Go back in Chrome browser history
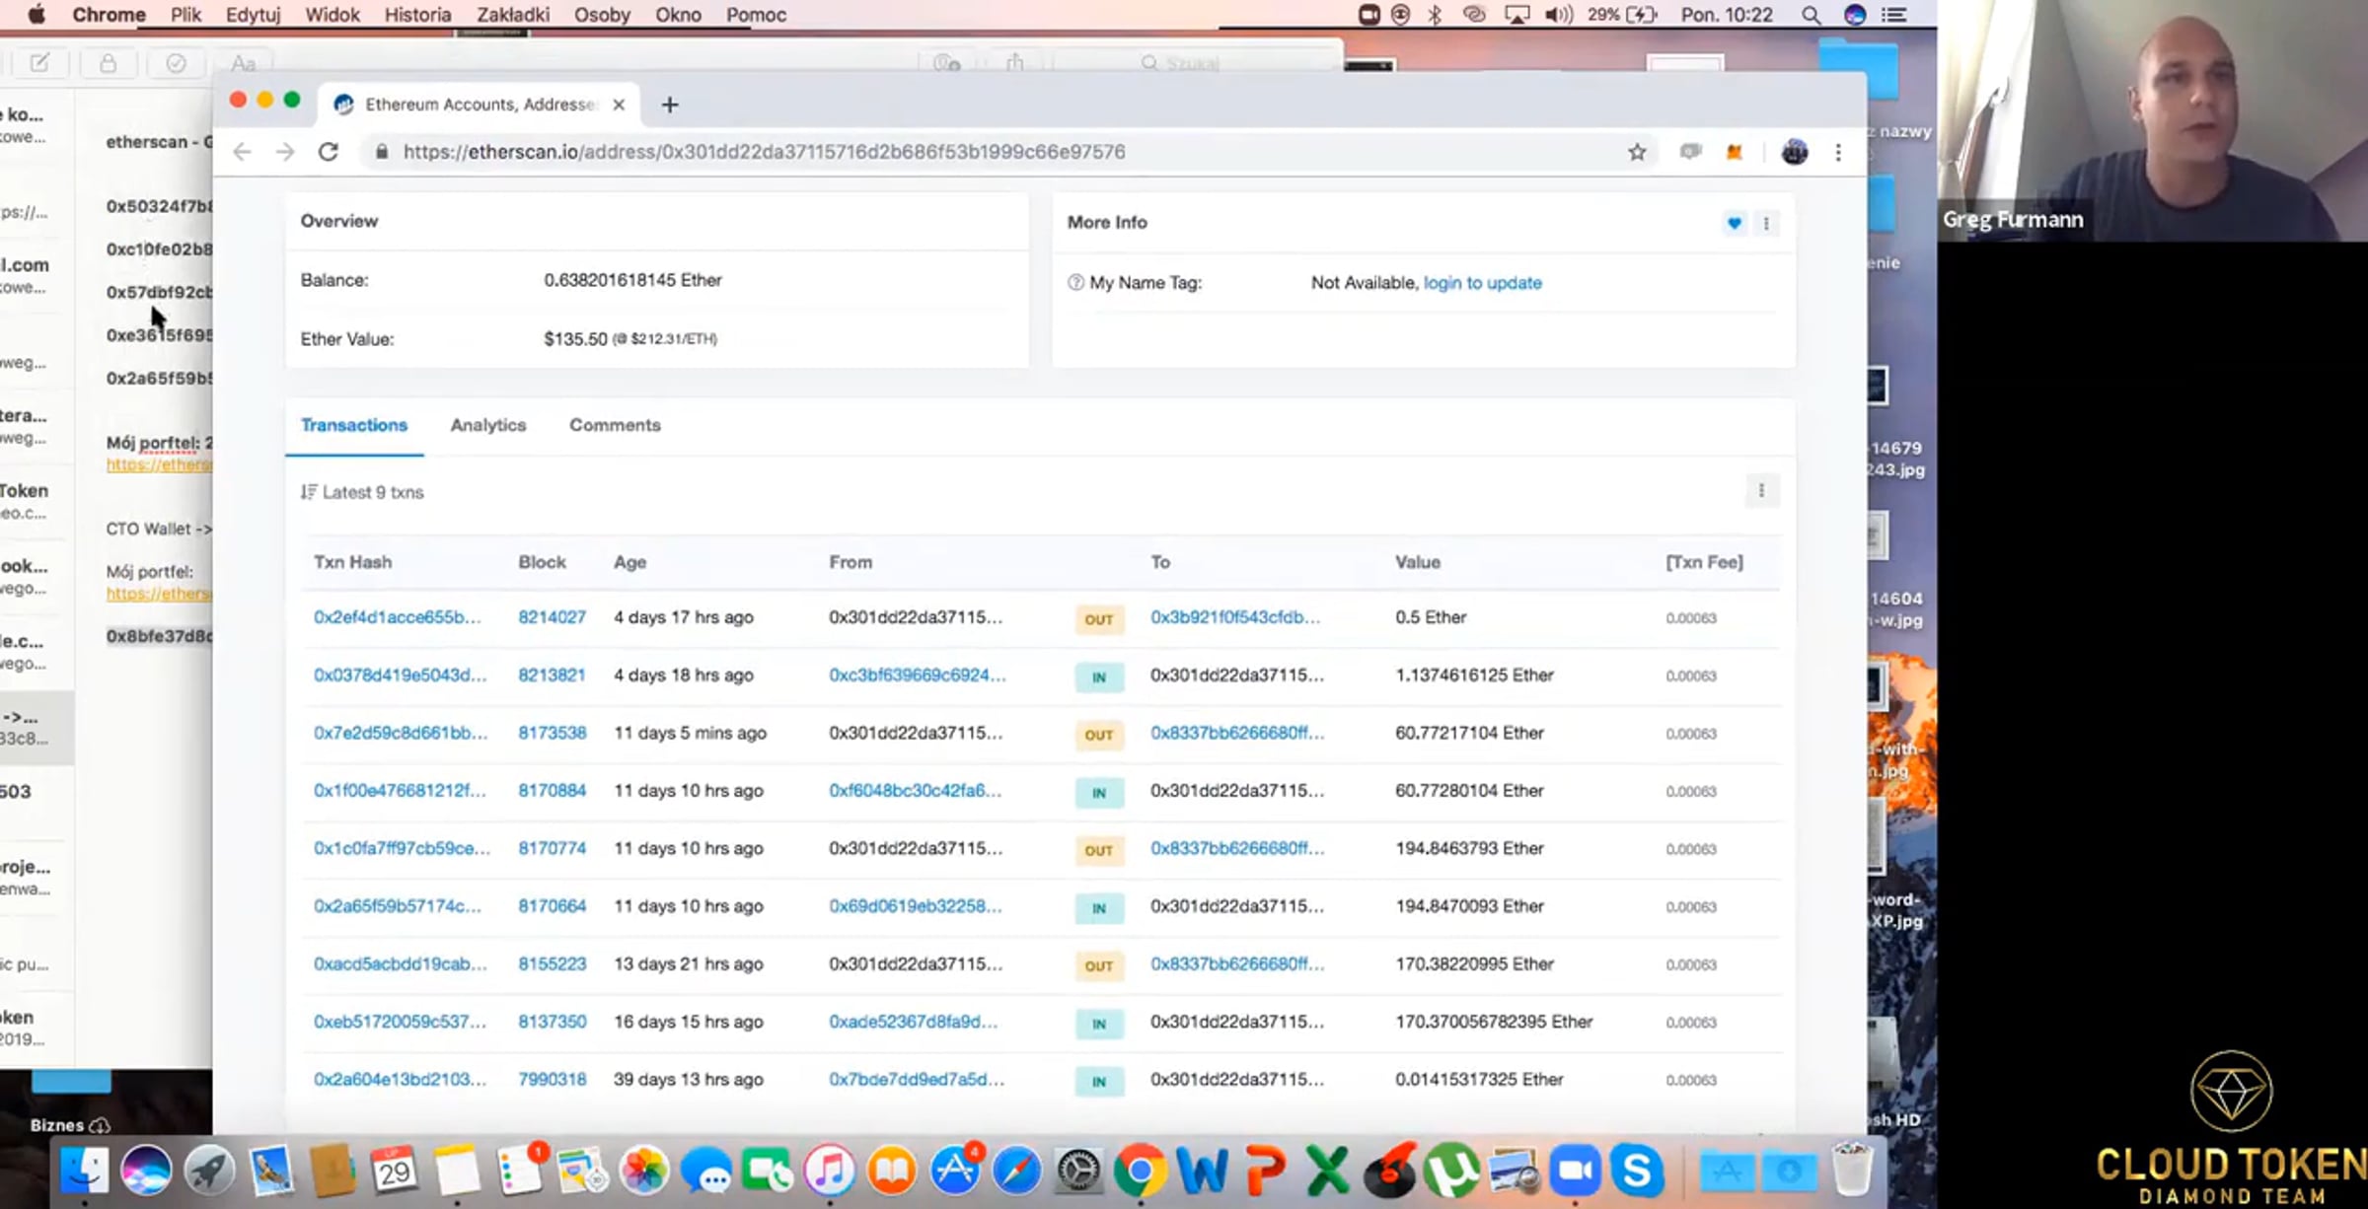Screen dimensions: 2368x1209 (x=243, y=152)
